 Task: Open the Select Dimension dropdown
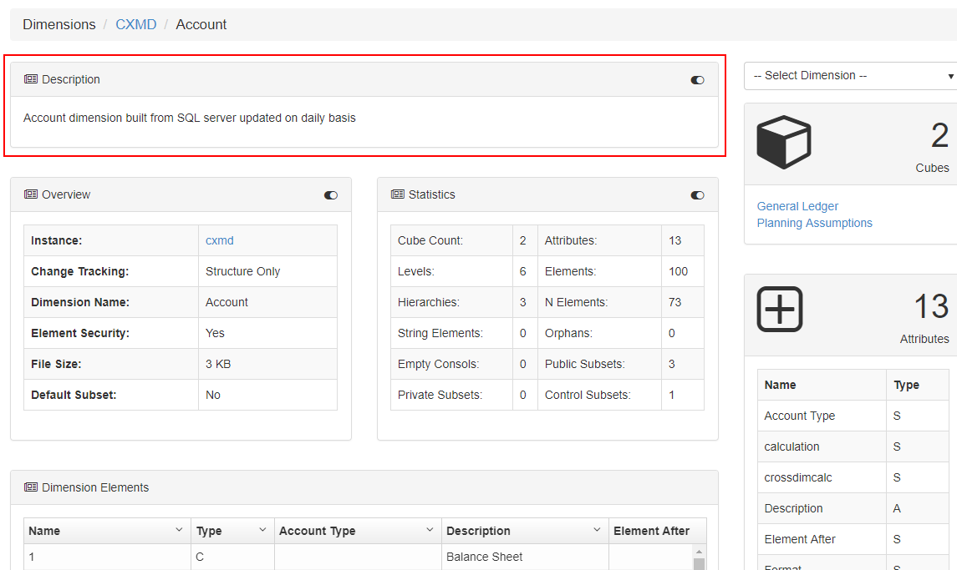[851, 76]
